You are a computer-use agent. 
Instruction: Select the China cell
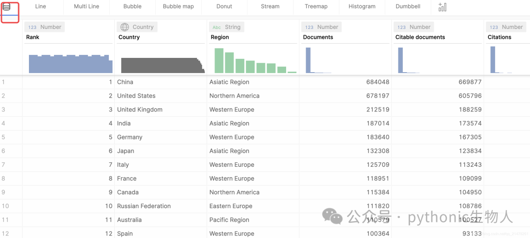160,82
